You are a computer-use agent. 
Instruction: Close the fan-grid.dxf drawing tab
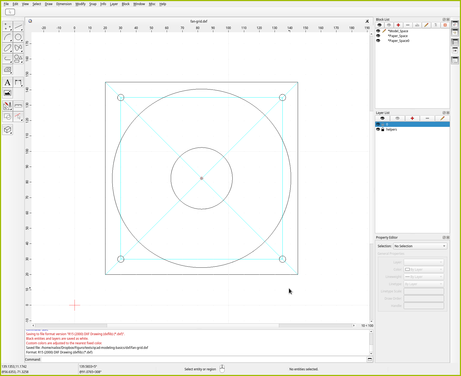click(x=367, y=21)
